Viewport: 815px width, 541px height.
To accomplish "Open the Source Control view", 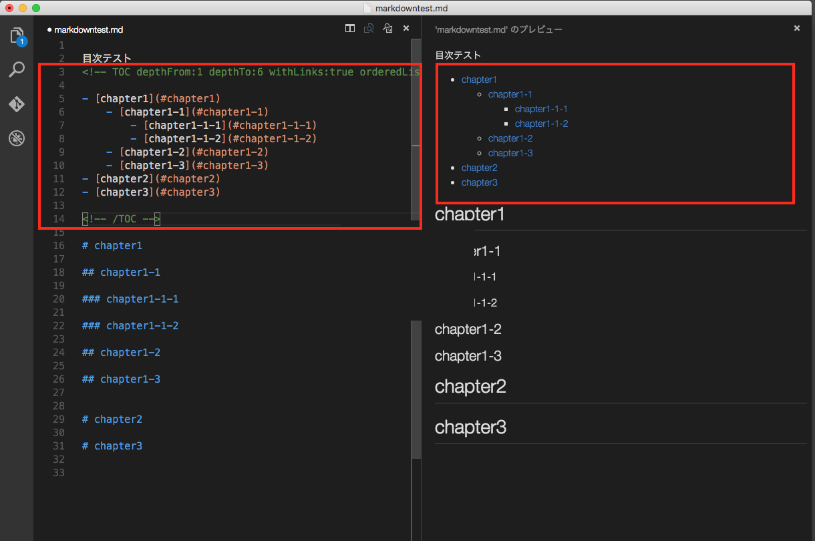I will [17, 104].
